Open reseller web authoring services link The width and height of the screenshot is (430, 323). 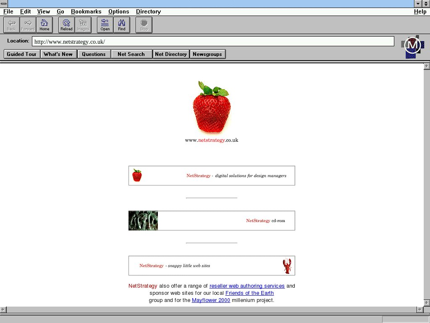coord(247,286)
